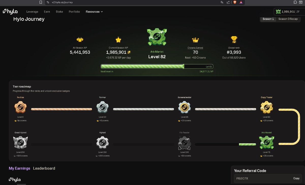
Task: Click the small icon beside 1,985,901 XP
Action: pos(129,52)
